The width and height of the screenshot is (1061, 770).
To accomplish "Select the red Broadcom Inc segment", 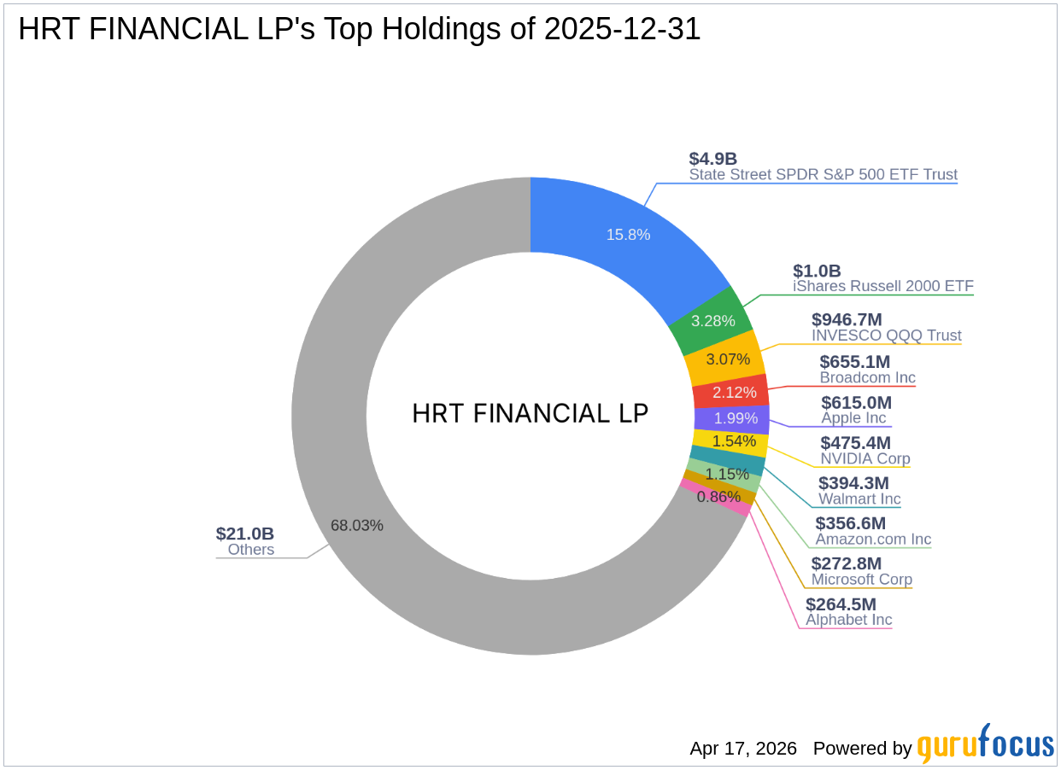I will coord(733,393).
